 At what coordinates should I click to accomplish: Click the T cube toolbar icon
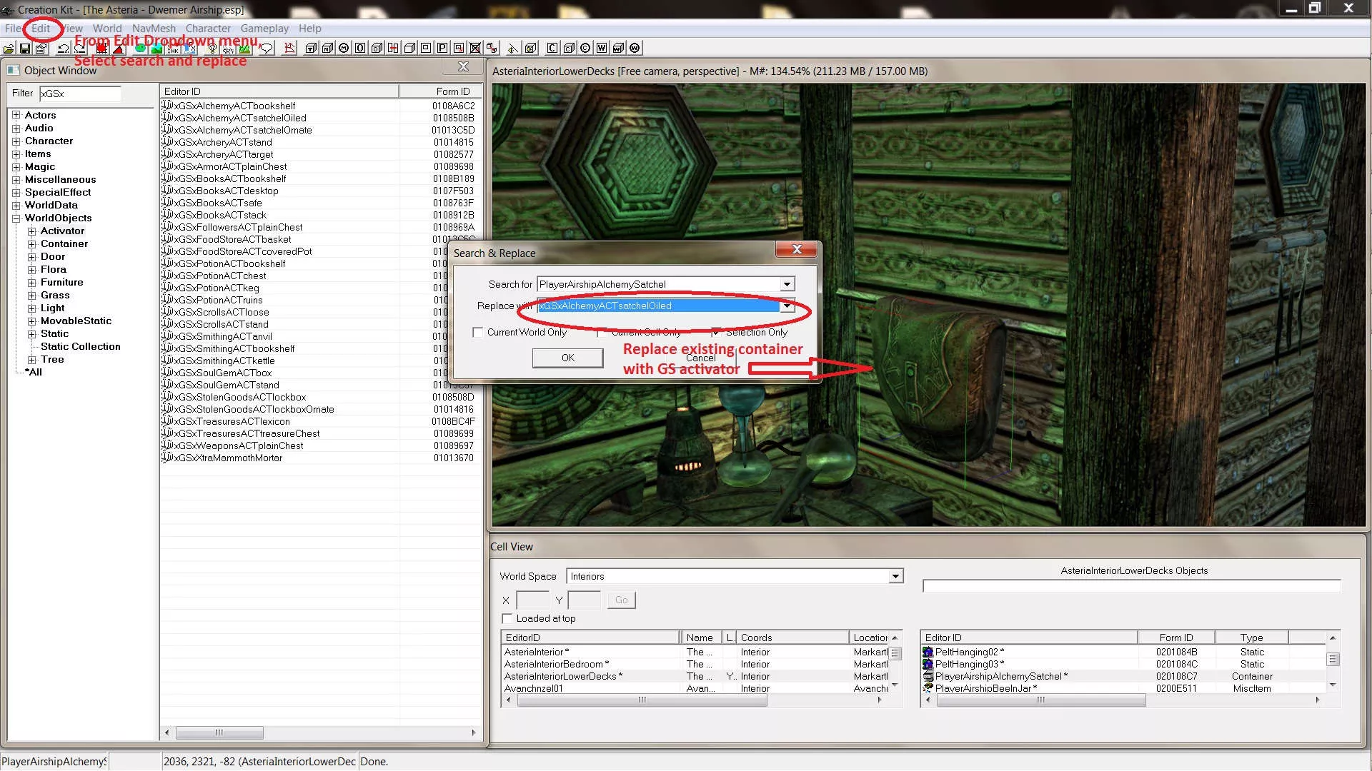[311, 49]
